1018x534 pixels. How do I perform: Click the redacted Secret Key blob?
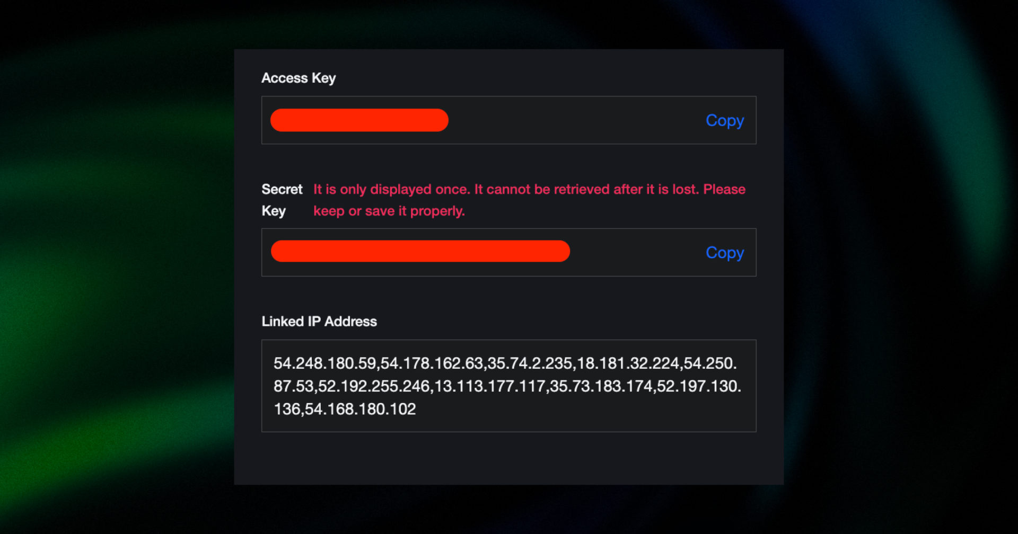click(x=420, y=251)
